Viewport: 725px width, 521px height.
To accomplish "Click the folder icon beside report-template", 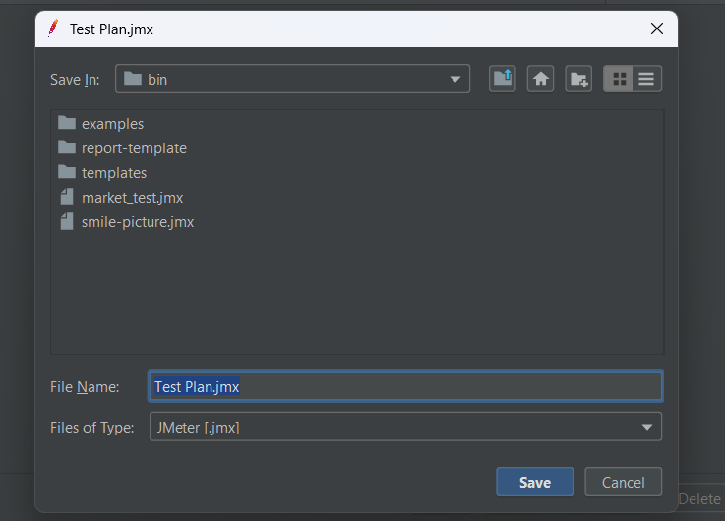I will 67,148.
